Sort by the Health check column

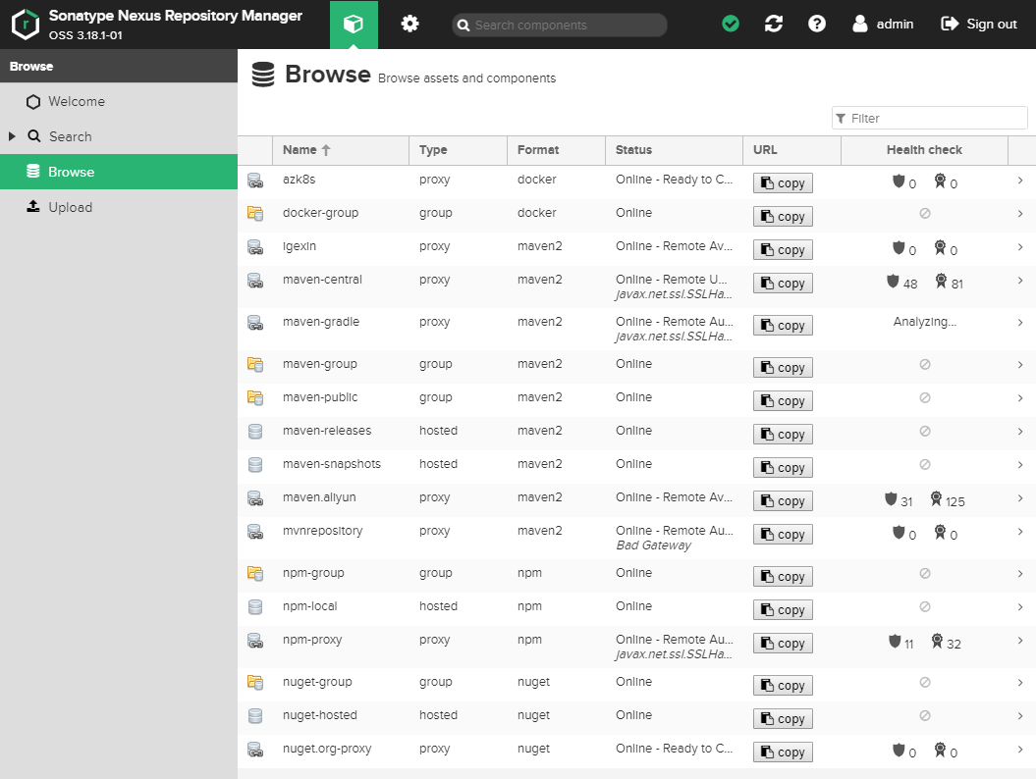pyautogui.click(x=924, y=150)
